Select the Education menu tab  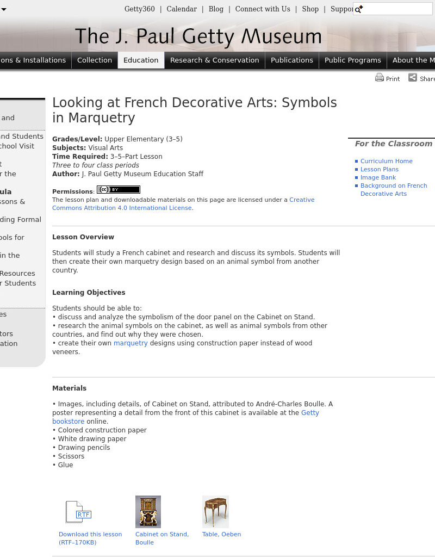(141, 60)
